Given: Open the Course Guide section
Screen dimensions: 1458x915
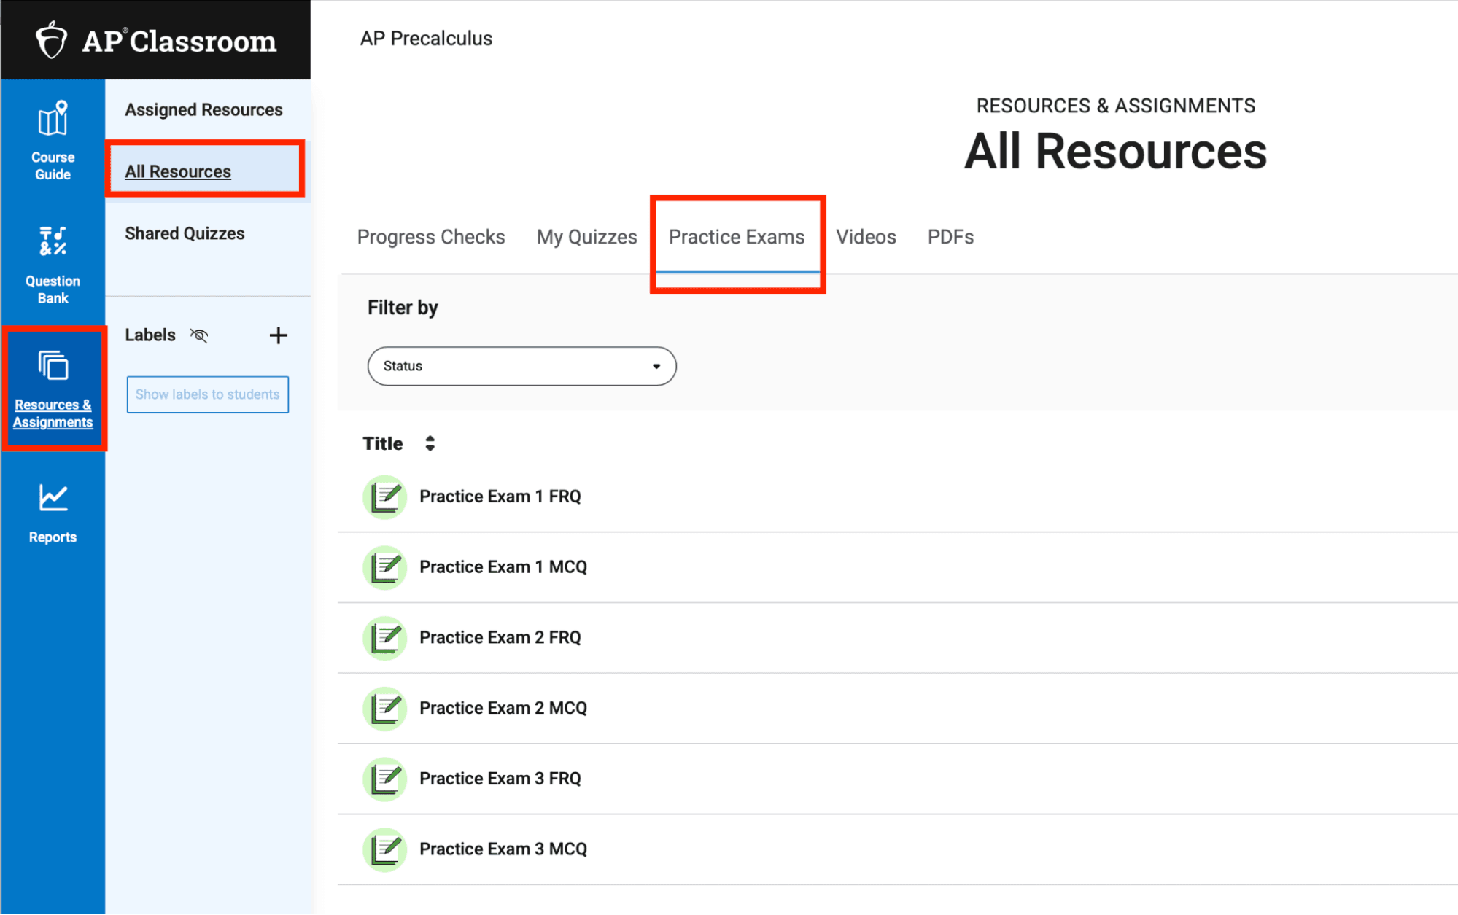Looking at the screenshot, I should point(52,139).
